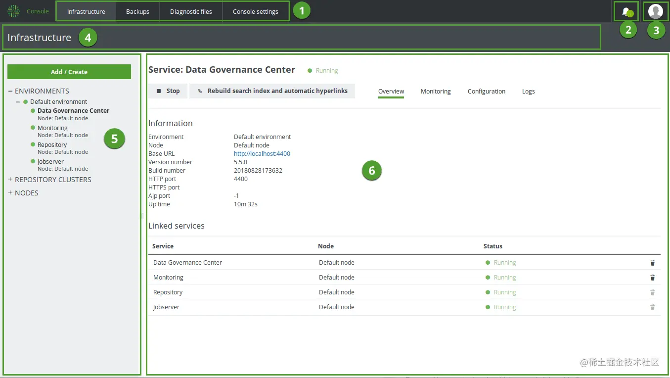
Task: Click the build number 20180828173632
Action: pyautogui.click(x=258, y=171)
